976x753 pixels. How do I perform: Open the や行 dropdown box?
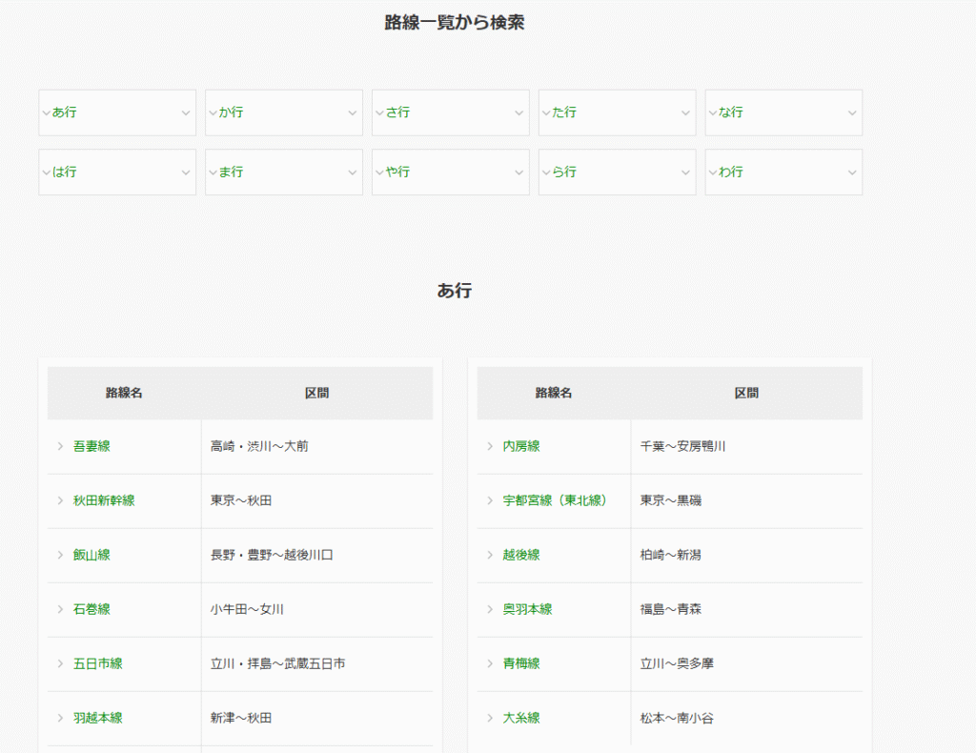(x=451, y=172)
